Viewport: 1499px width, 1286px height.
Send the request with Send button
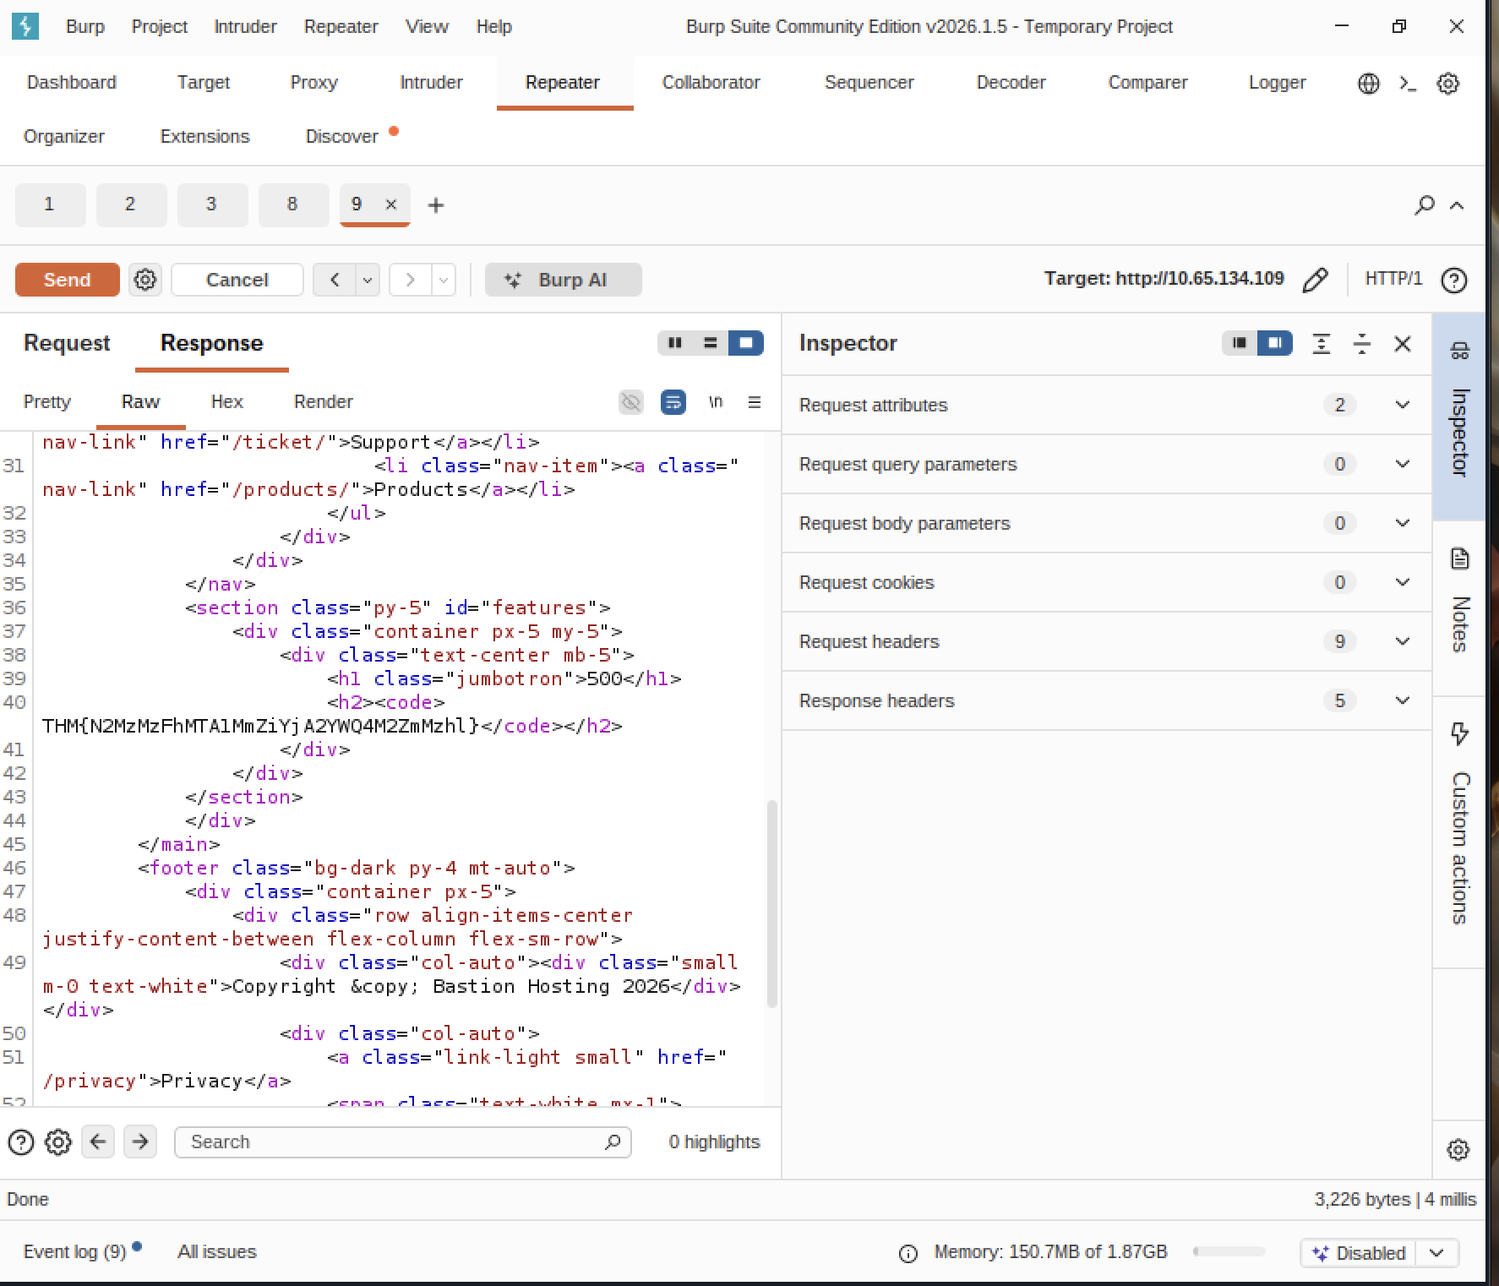pyautogui.click(x=68, y=280)
